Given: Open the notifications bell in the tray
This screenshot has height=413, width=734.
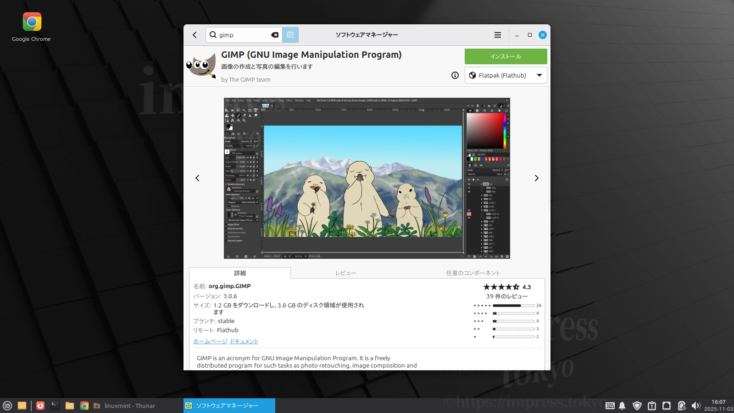Looking at the screenshot, I should tap(622, 406).
